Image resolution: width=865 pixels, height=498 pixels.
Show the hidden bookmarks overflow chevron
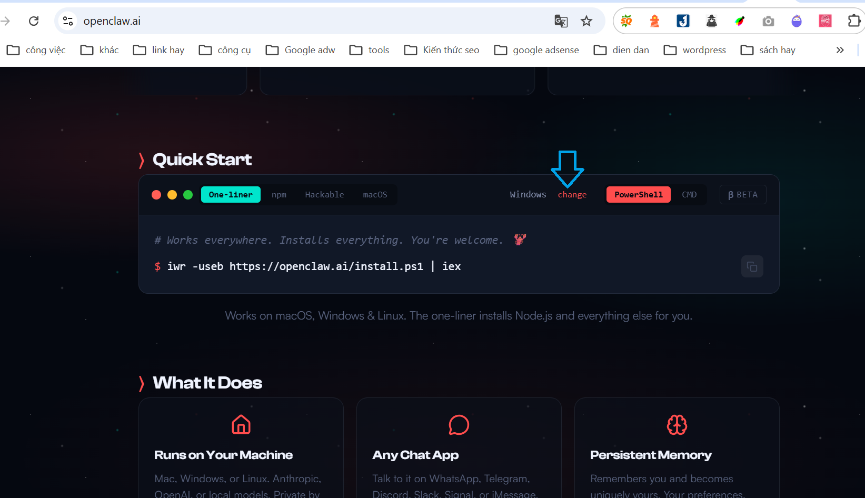click(x=840, y=50)
